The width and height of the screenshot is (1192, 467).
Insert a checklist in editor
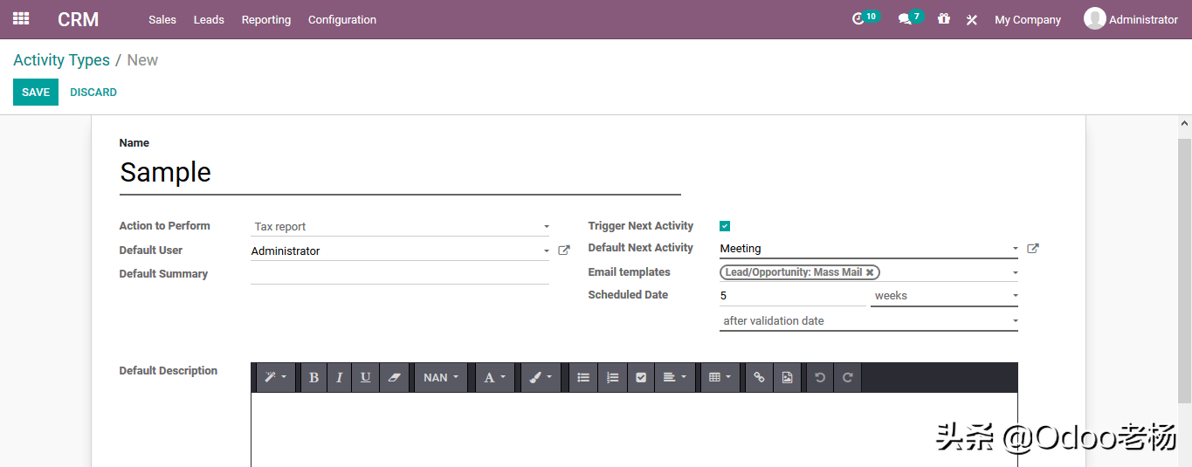641,378
